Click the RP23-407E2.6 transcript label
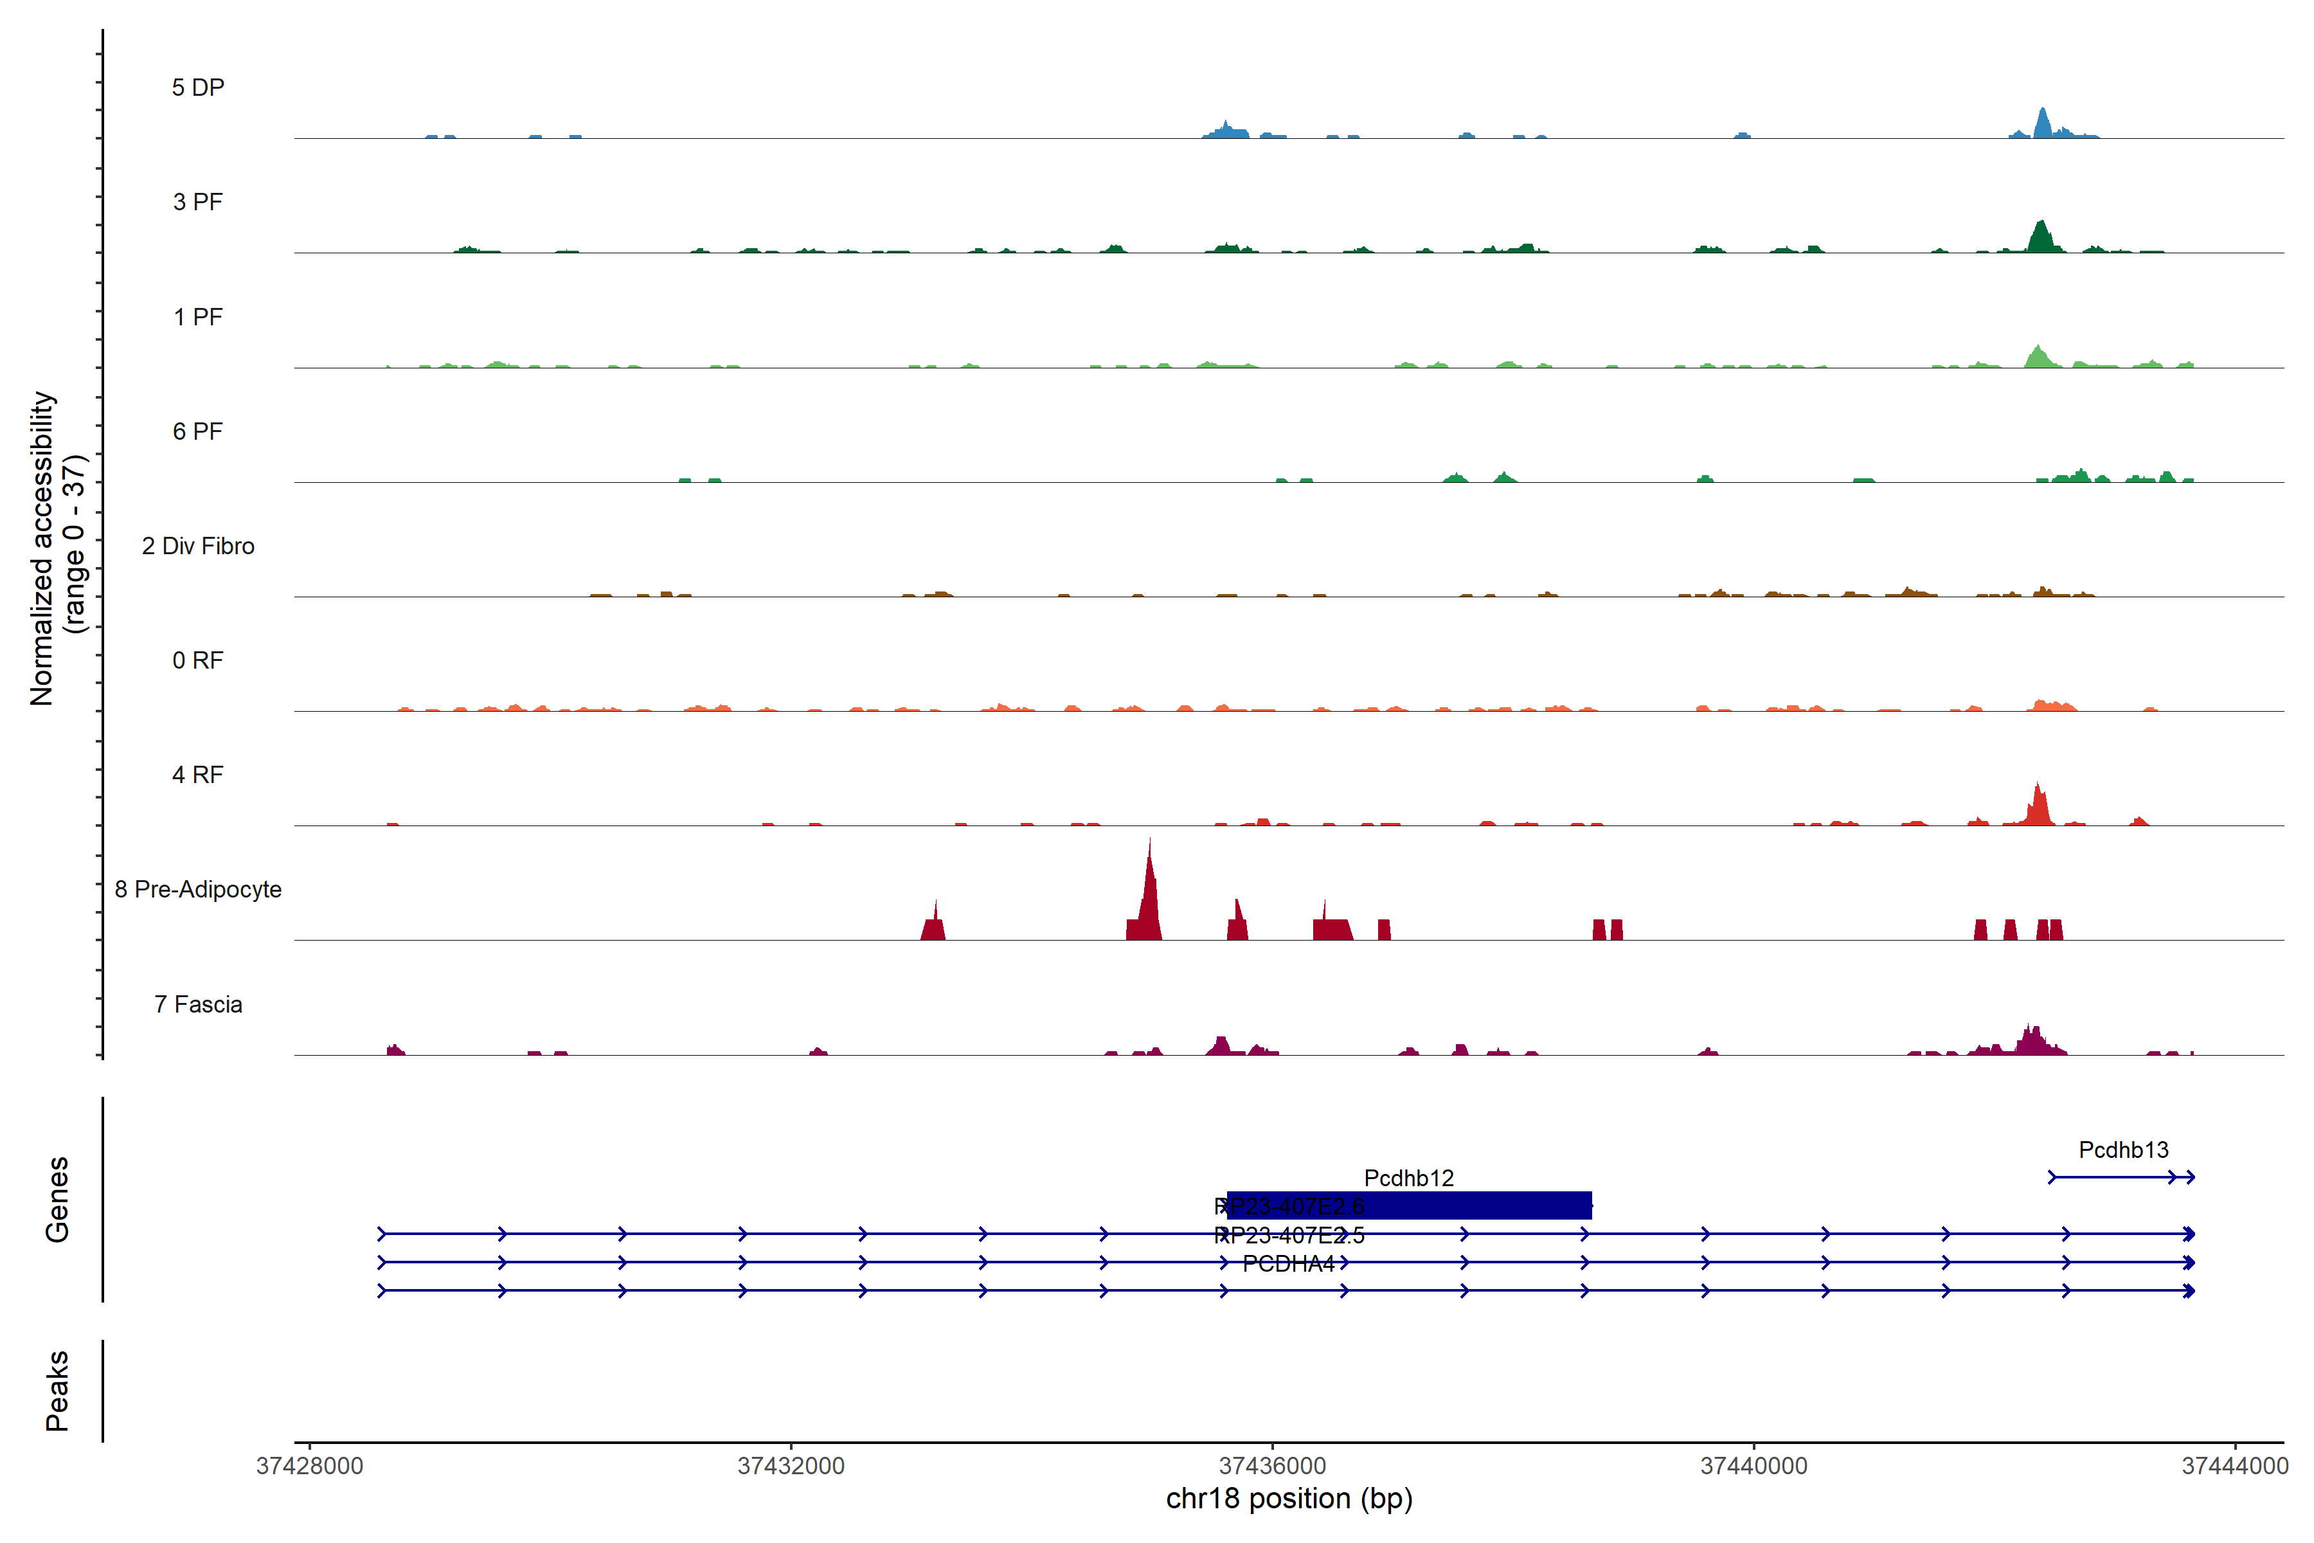 [1290, 1207]
